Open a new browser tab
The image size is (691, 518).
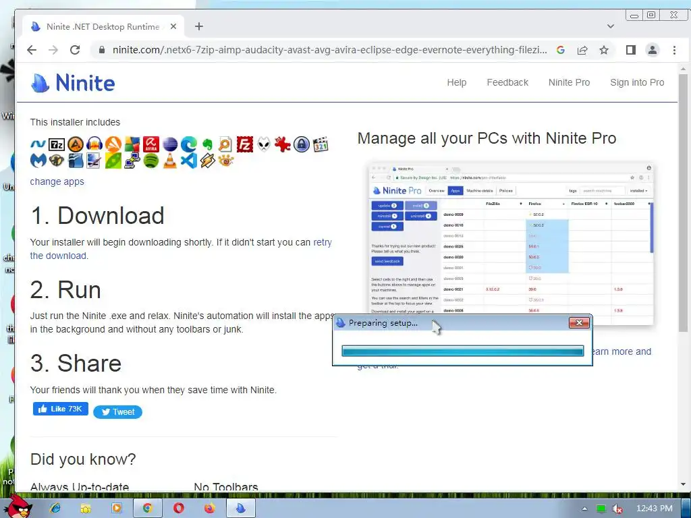pyautogui.click(x=199, y=26)
